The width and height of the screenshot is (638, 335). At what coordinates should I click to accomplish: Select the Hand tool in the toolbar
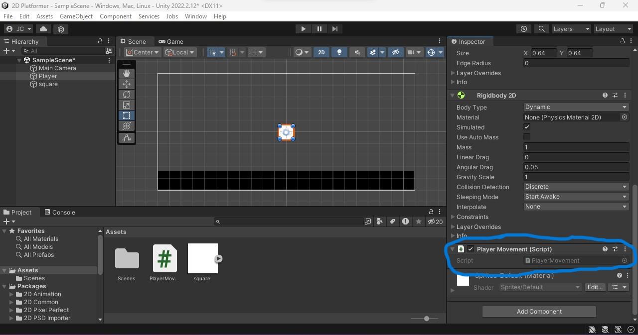tap(126, 73)
